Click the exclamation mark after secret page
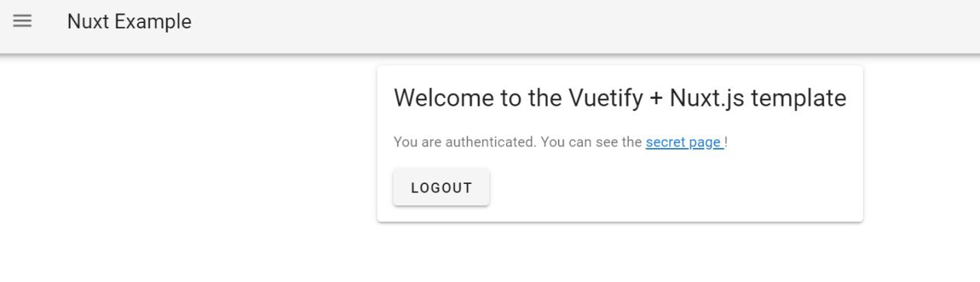980x282 pixels. (x=726, y=142)
